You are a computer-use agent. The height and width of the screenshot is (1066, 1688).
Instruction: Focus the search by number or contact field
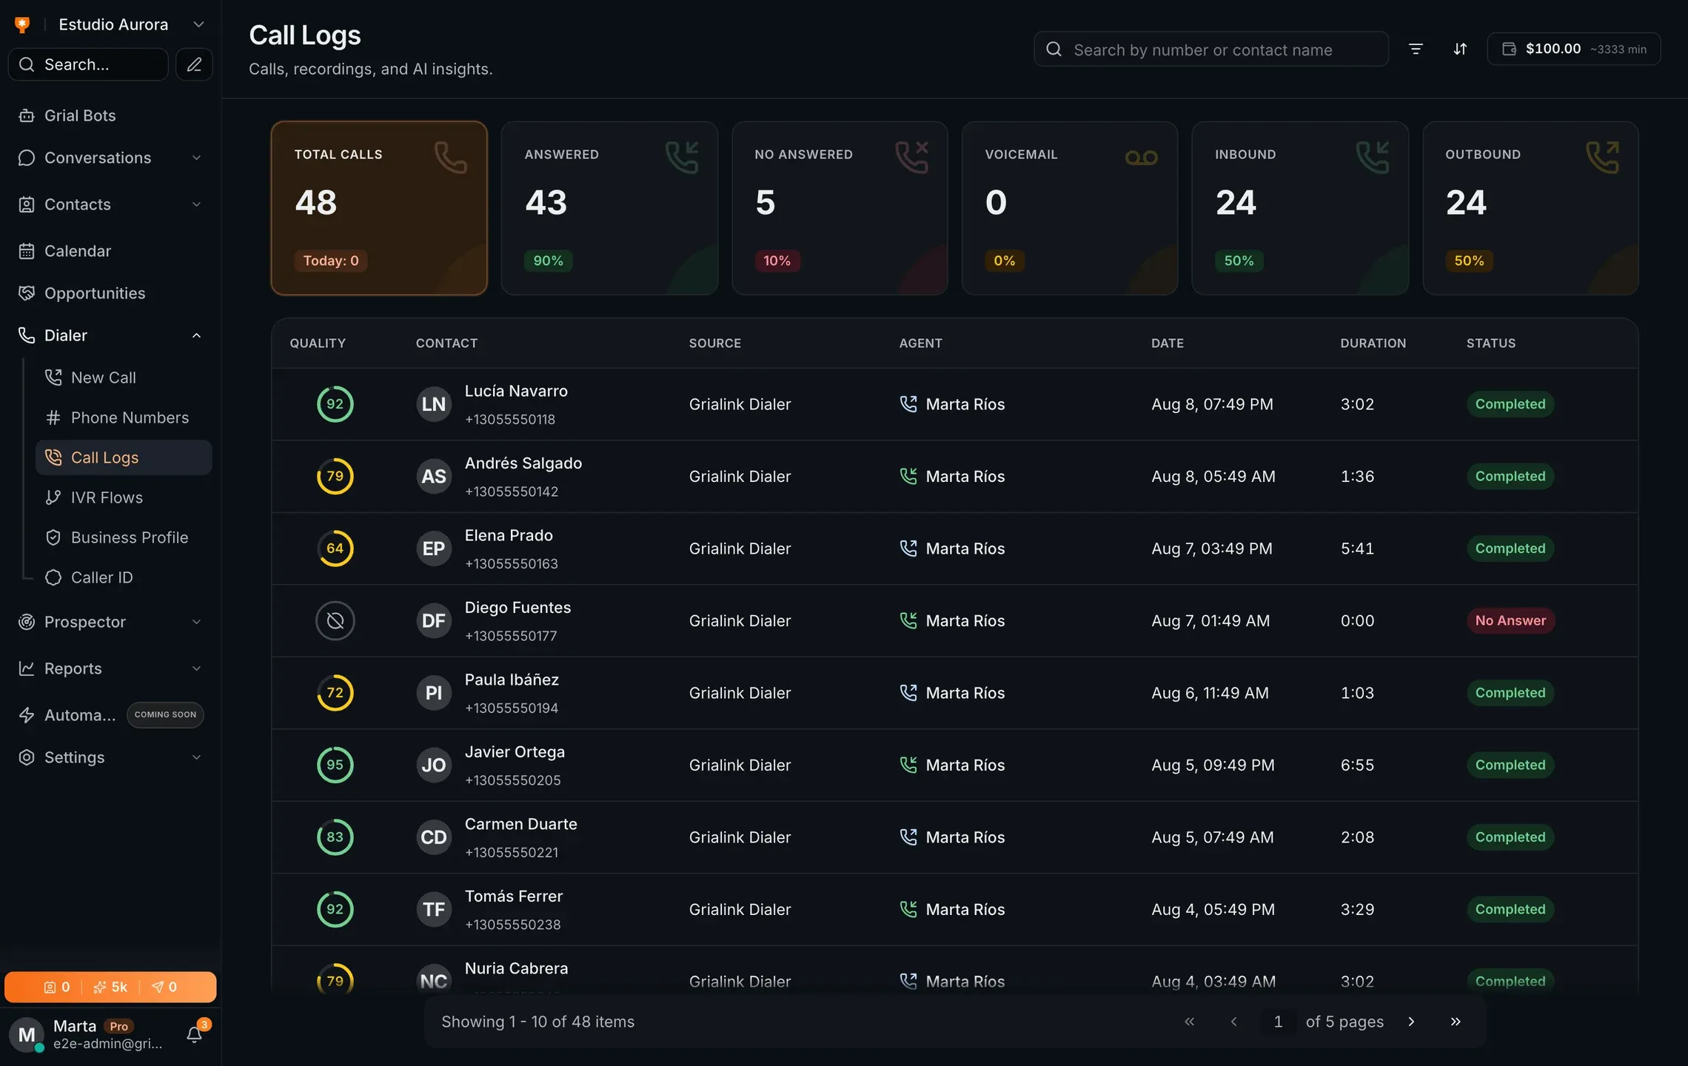point(1211,50)
